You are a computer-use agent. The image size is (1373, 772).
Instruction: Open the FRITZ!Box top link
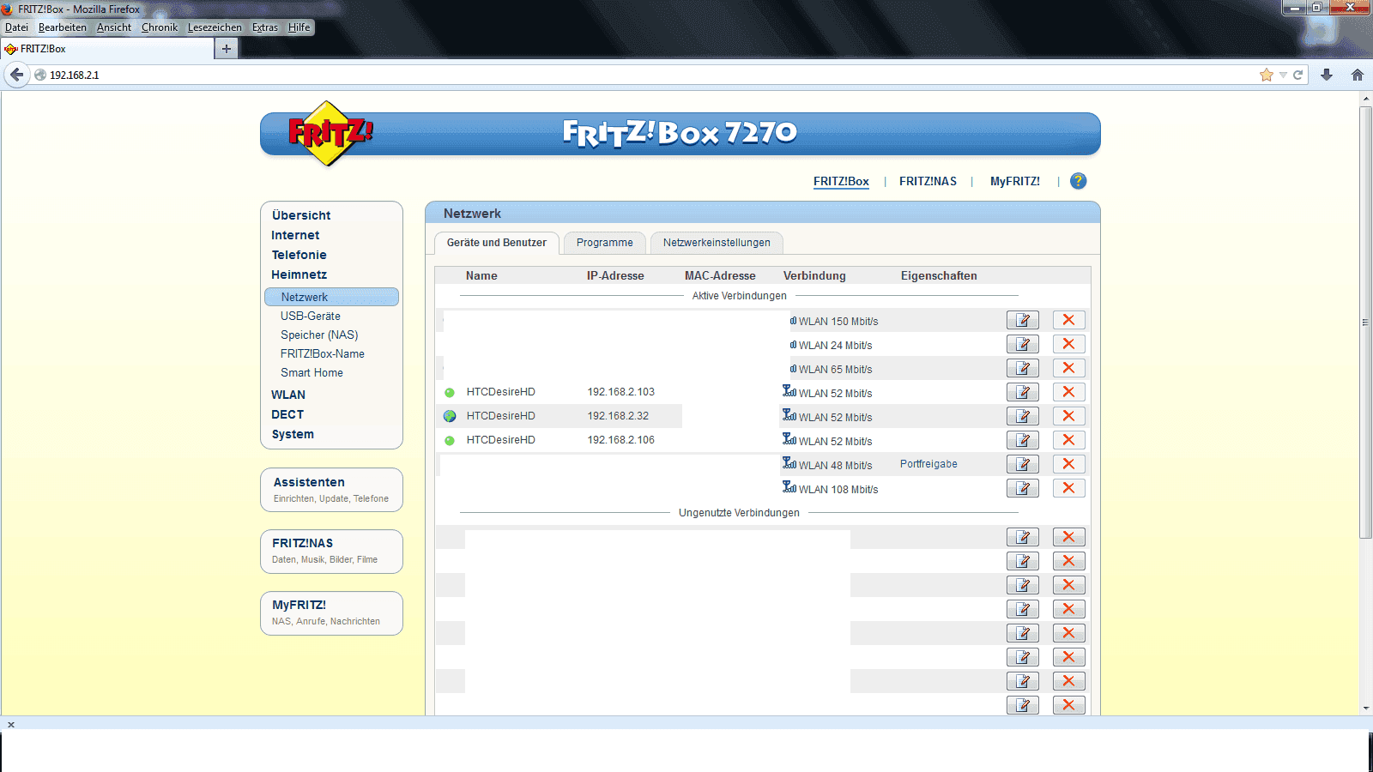pos(841,181)
